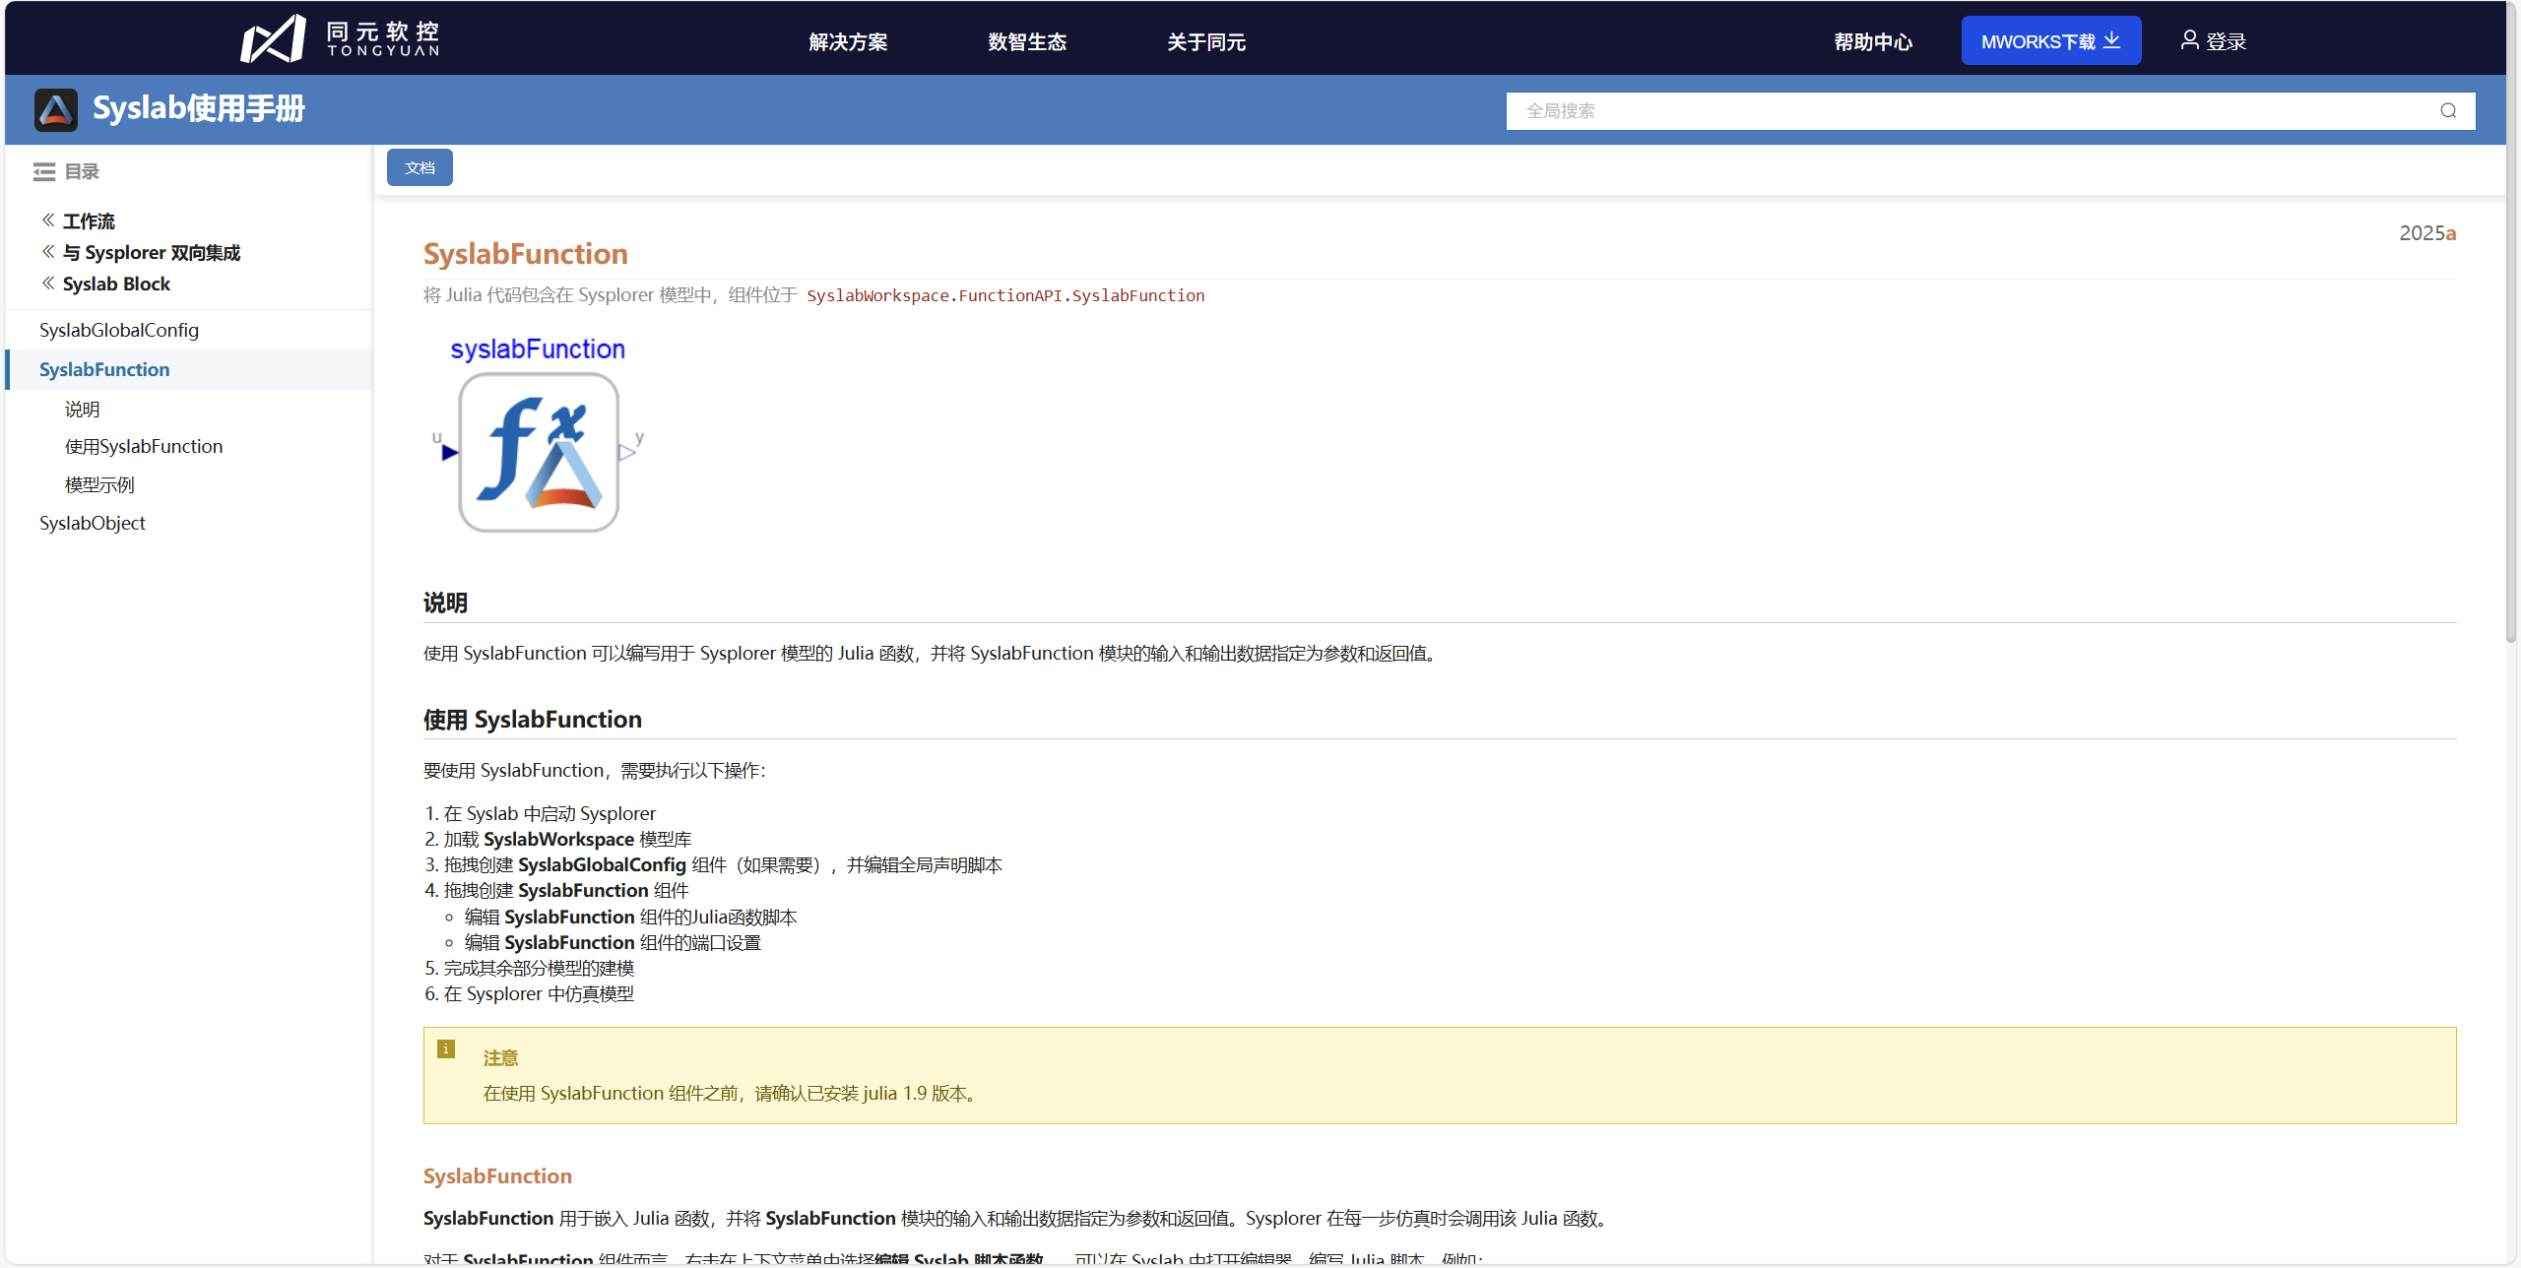Image resolution: width=2521 pixels, height=1268 pixels.
Task: Click the 使用 SyslabFunction section heading
Action: [533, 720]
